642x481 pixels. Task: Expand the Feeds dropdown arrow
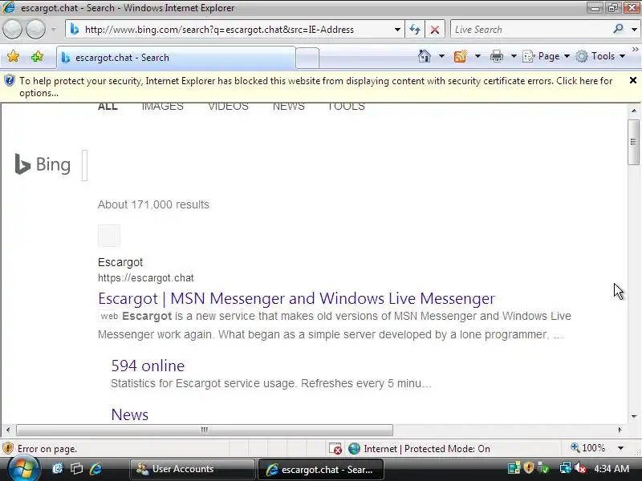(477, 56)
